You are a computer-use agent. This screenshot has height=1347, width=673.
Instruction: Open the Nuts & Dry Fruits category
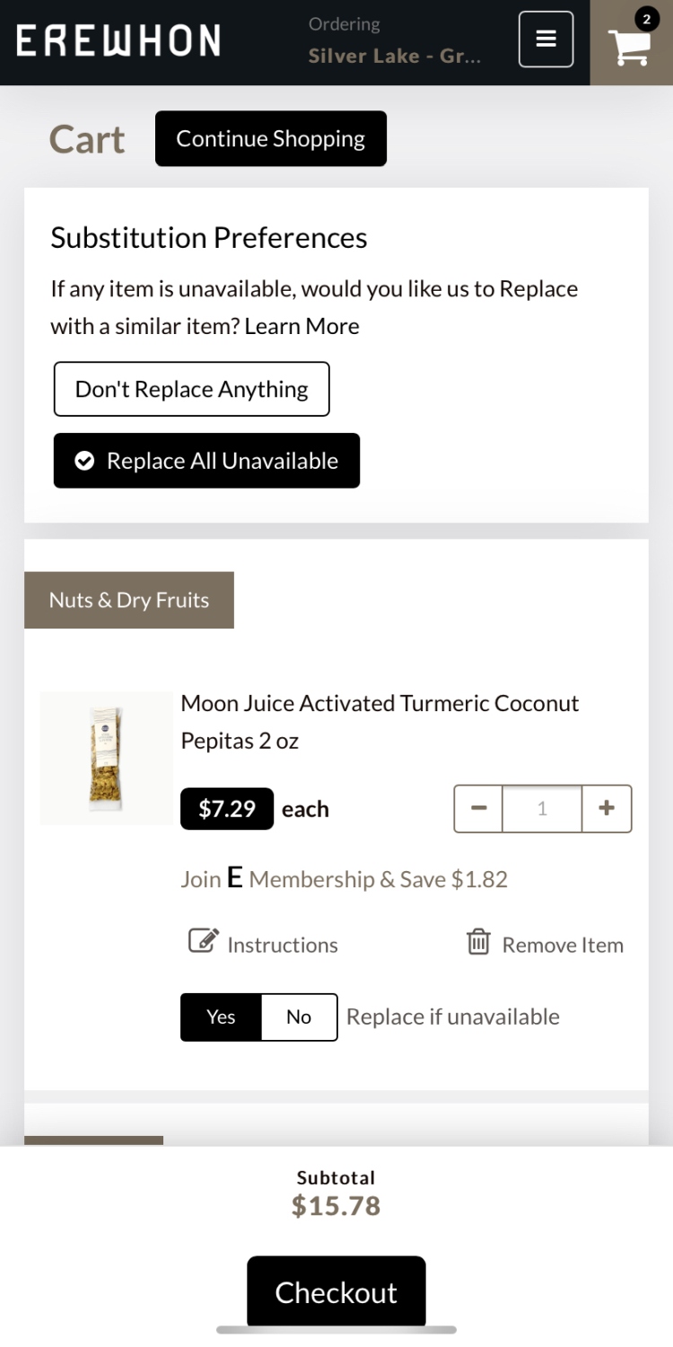(128, 600)
